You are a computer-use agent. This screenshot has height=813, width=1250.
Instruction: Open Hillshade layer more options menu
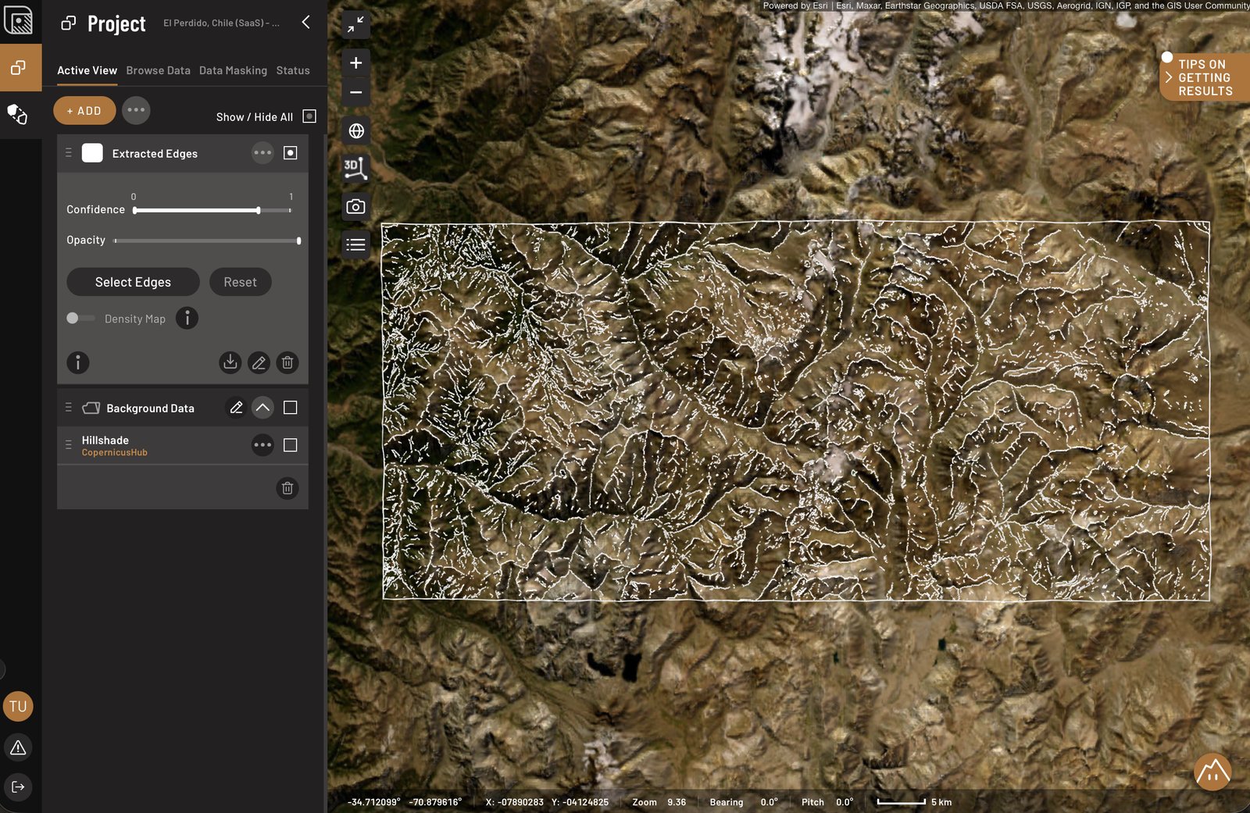click(262, 445)
